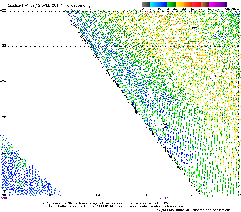Click the '-84' longitude axis label

[x=97, y=195]
